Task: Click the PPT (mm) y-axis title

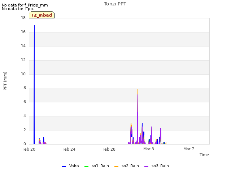Action: (5, 81)
